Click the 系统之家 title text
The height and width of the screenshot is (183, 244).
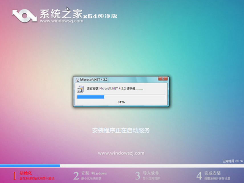click(x=61, y=14)
